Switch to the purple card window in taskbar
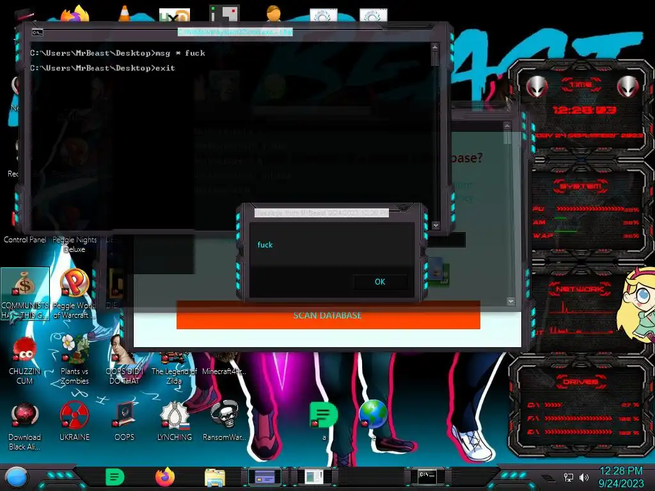Viewport: 655px width, 491px height. pos(265,476)
